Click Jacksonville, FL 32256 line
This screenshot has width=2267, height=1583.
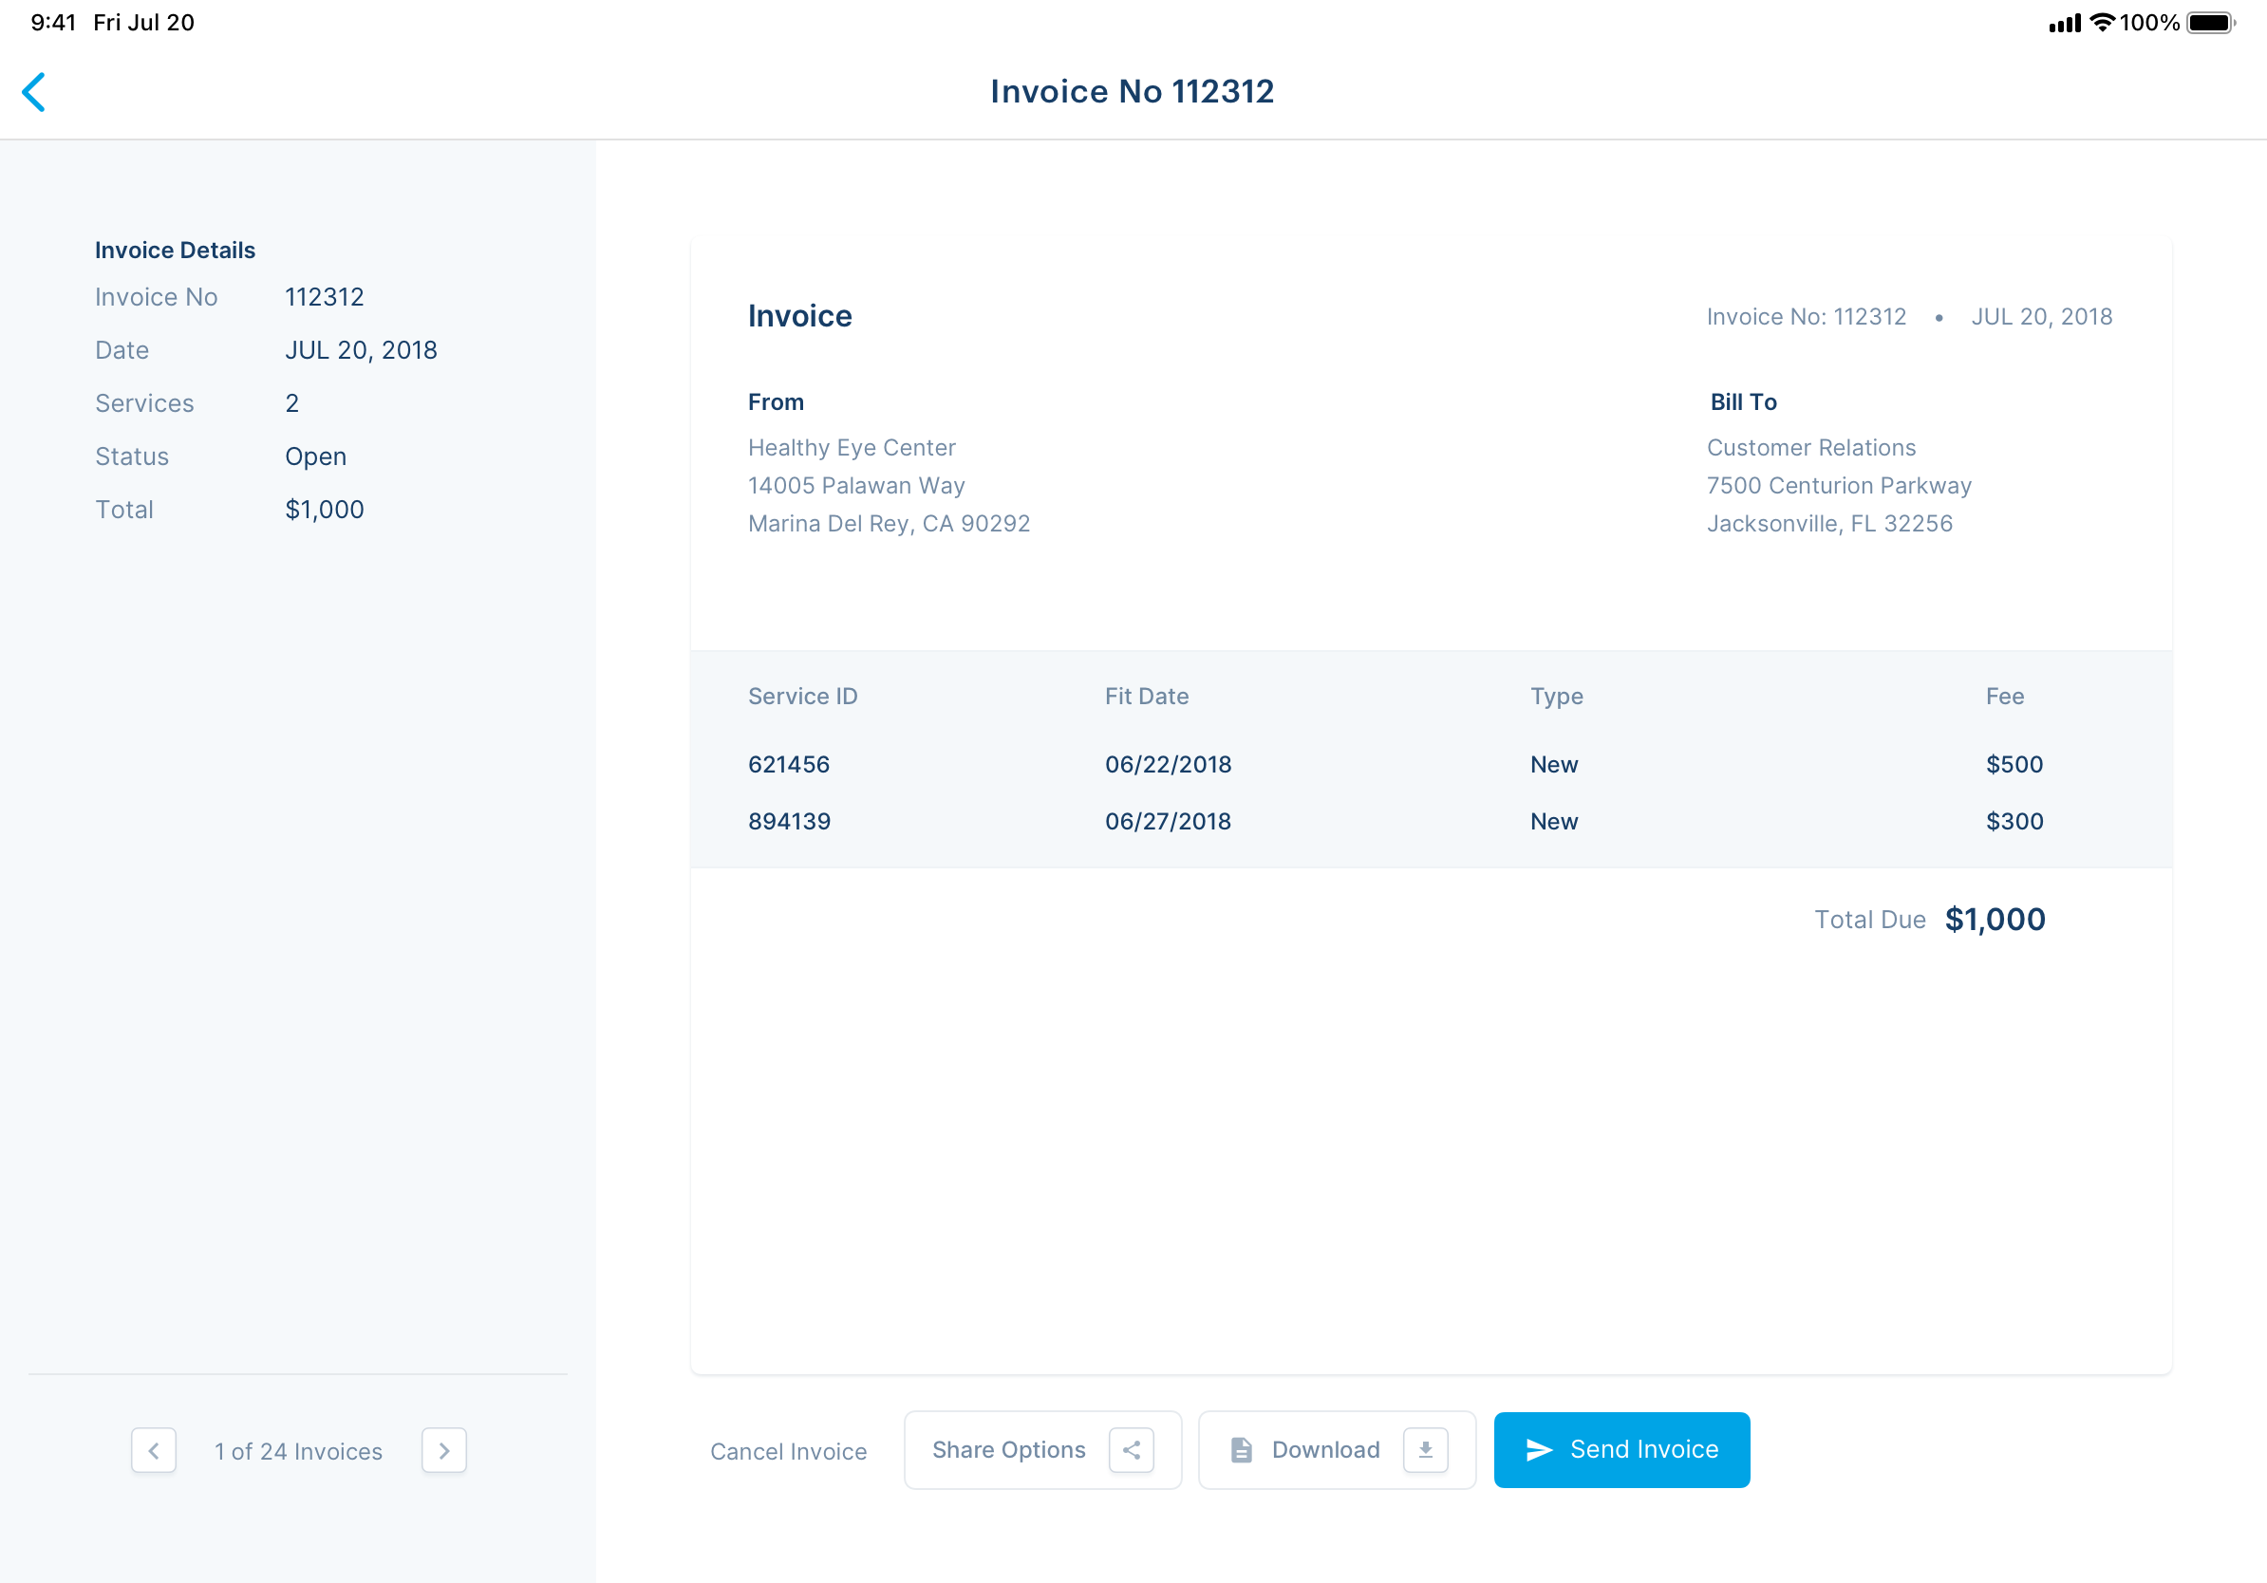[1829, 523]
